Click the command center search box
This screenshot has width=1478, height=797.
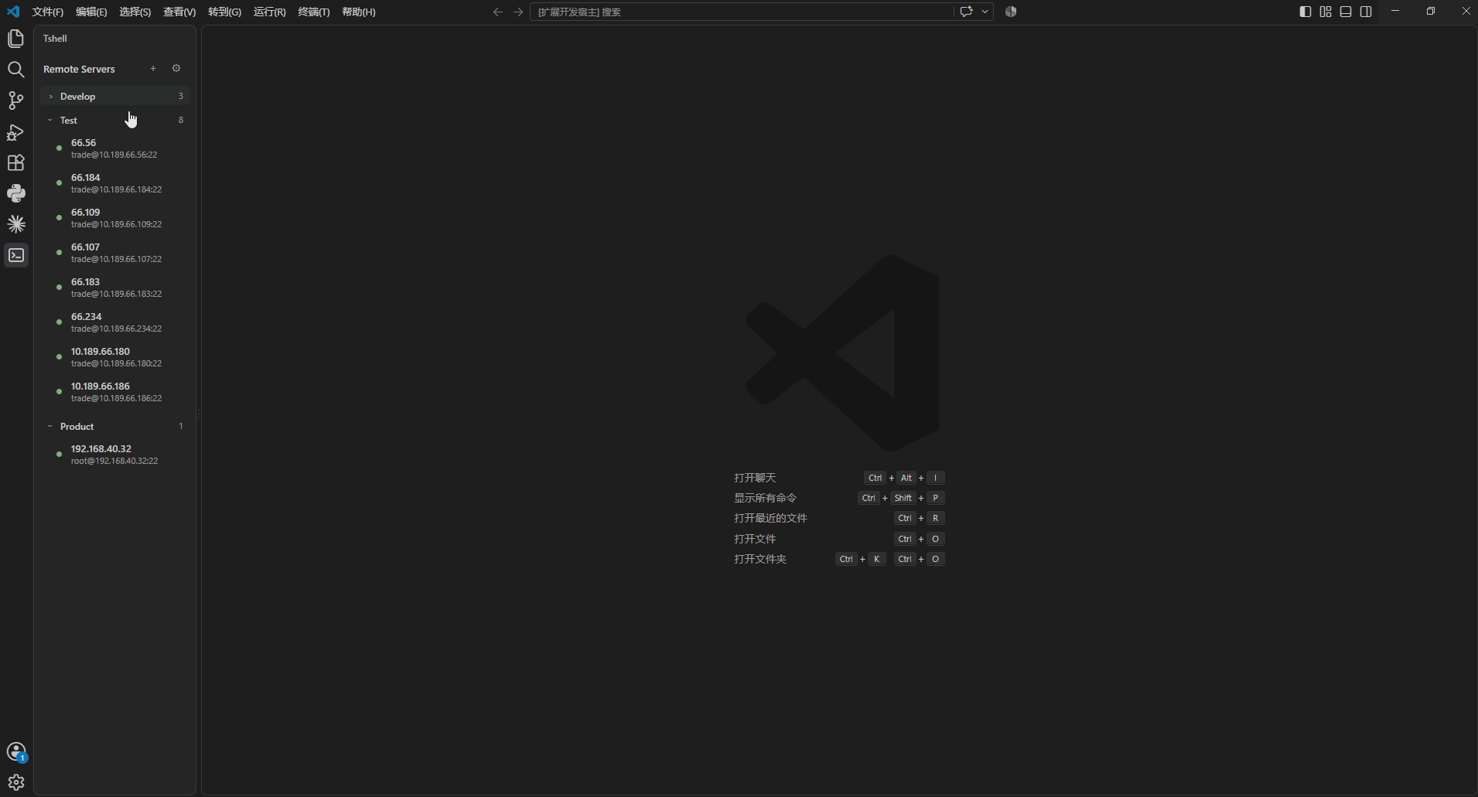pyautogui.click(x=742, y=12)
